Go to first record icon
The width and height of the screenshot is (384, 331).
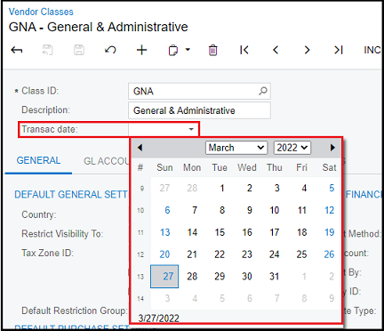(244, 50)
